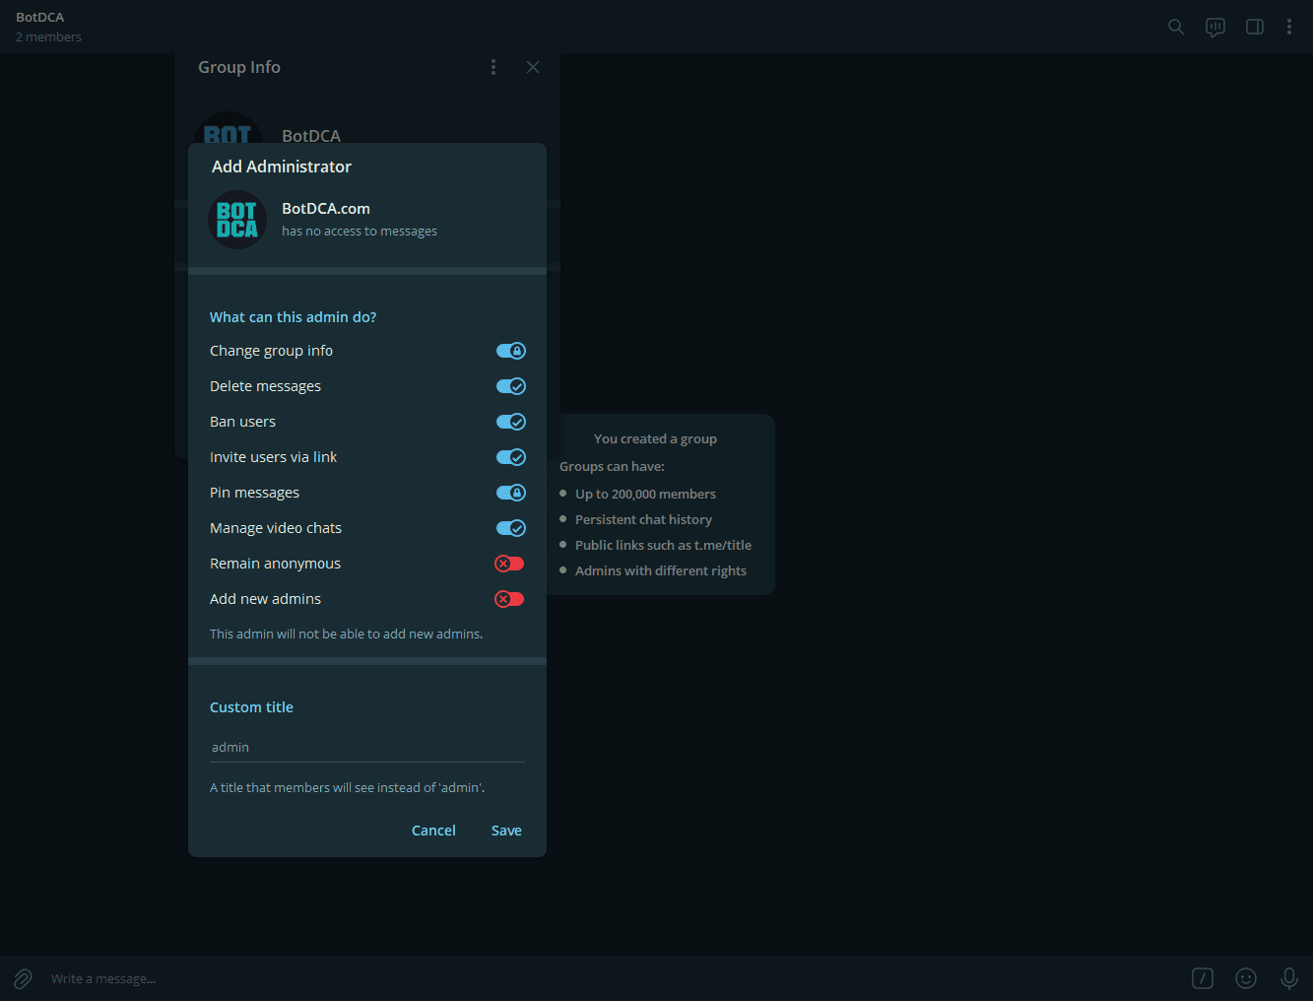Viewport: 1313px width, 1001px height.
Task: Click the Custom title input field
Action: point(366,748)
